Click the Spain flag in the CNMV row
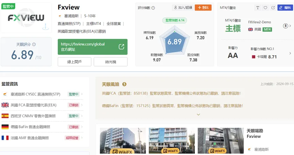Screen dimensions: 294x155 (x=5, y=116)
